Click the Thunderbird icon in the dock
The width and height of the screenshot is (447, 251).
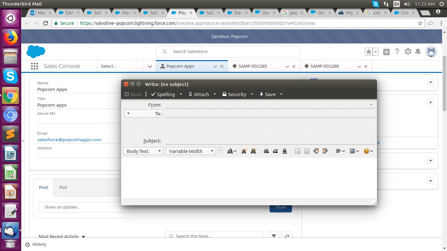click(x=10, y=230)
